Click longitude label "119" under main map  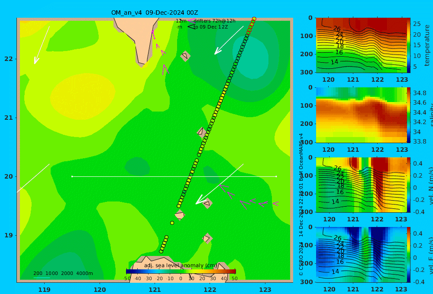45,290
